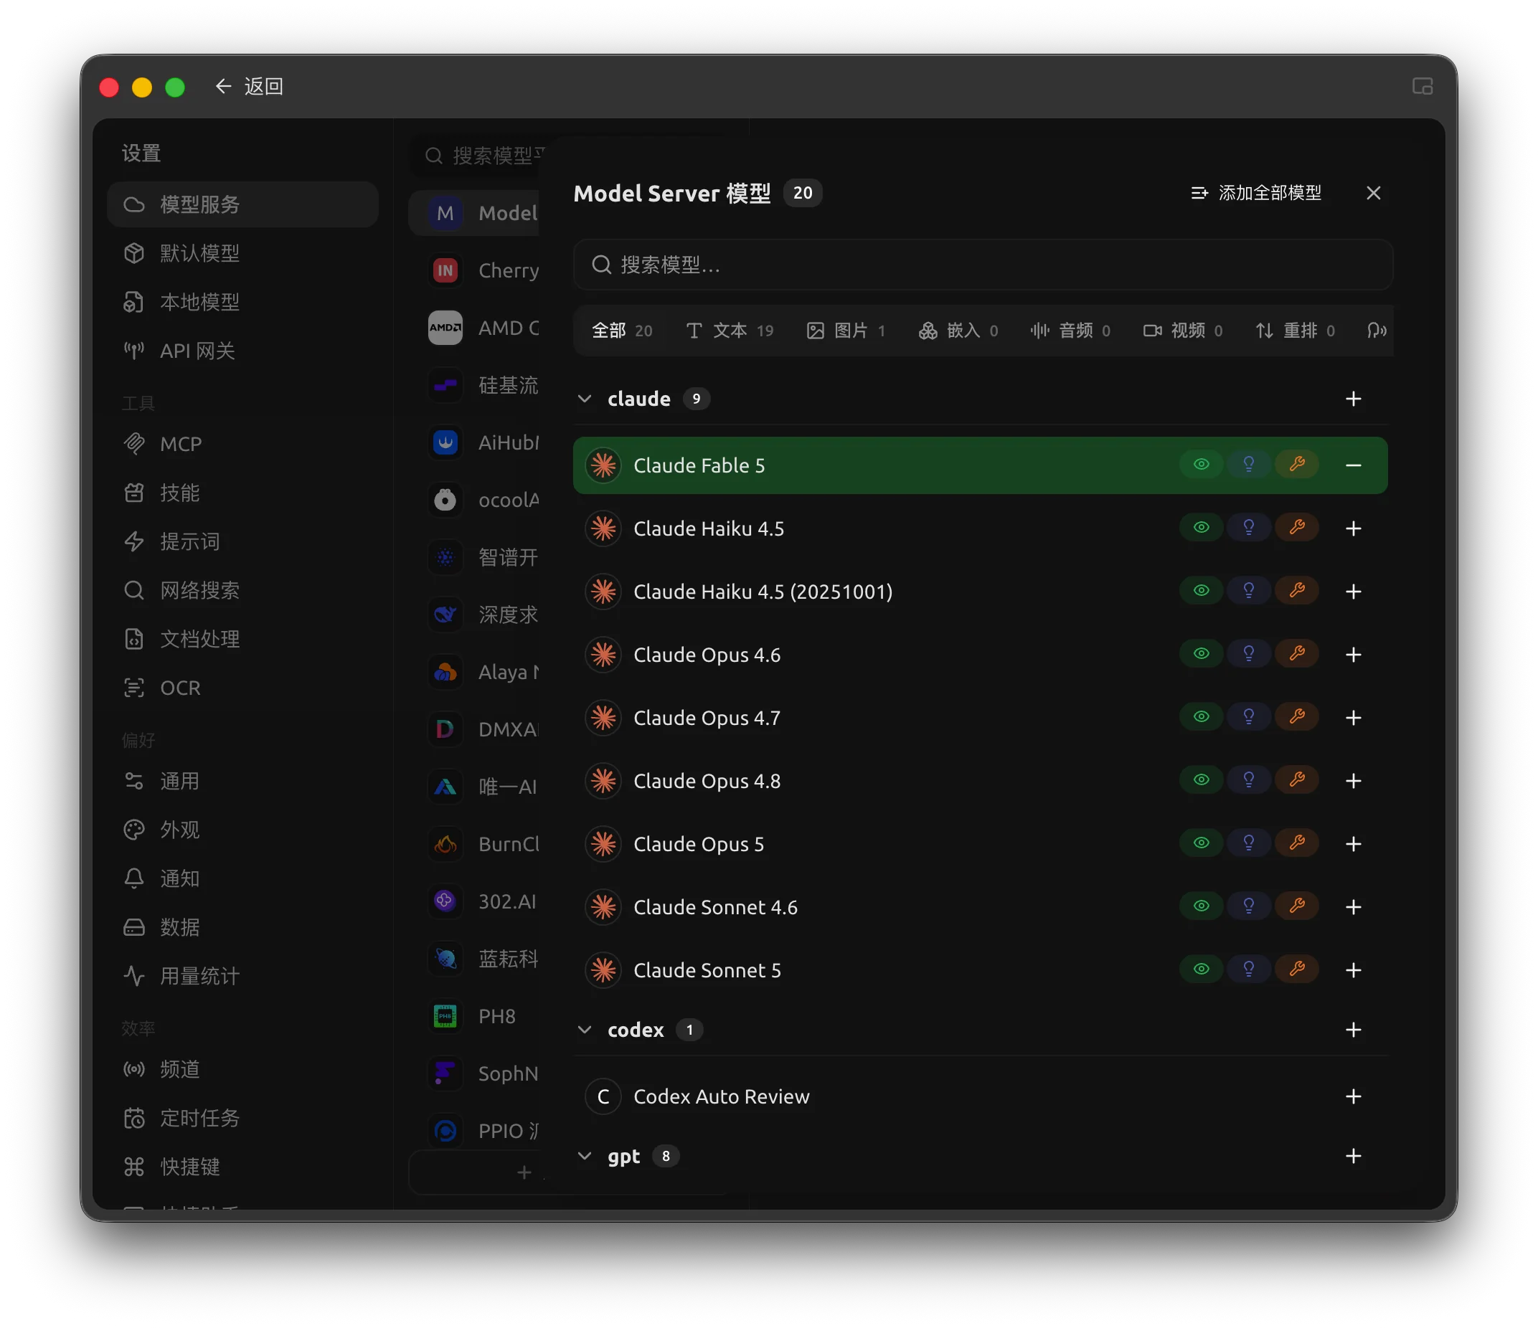Viewport: 1538px width, 1328px height.
Task: Select the 视频 filter tab
Action: [1182, 330]
